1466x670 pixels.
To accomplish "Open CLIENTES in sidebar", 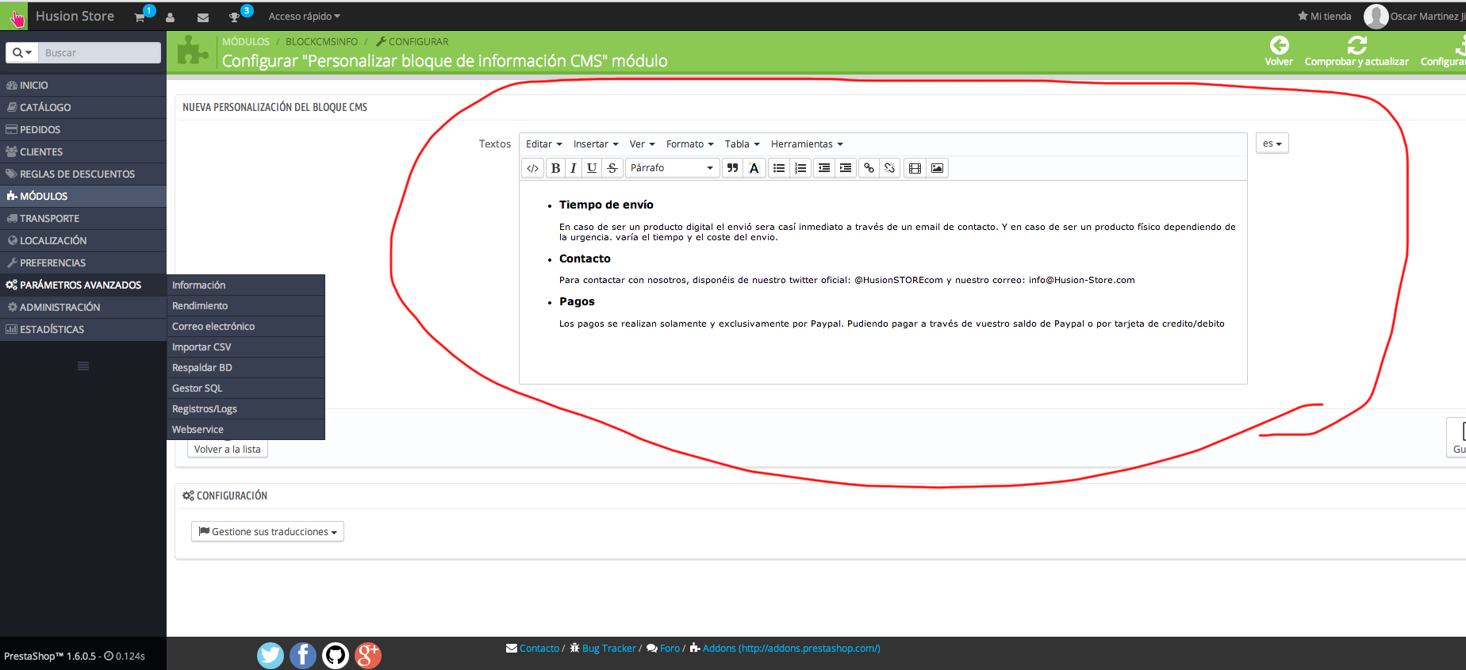I will (83, 151).
